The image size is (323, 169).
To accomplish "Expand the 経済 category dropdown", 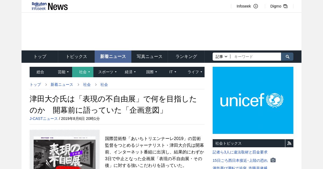I will (x=130, y=72).
